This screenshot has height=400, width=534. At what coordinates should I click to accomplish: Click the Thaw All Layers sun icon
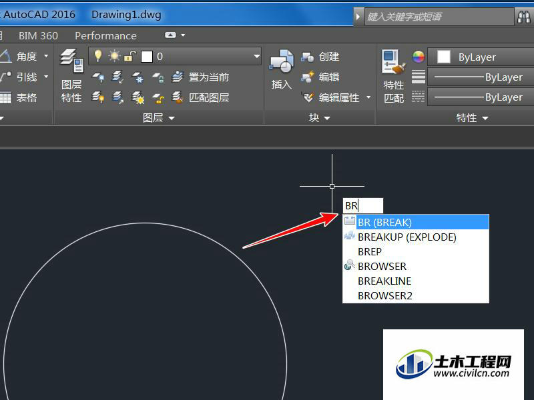coord(138,98)
